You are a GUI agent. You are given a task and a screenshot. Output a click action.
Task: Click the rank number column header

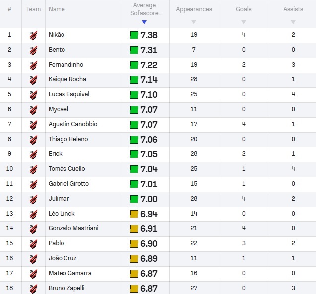[9, 9]
